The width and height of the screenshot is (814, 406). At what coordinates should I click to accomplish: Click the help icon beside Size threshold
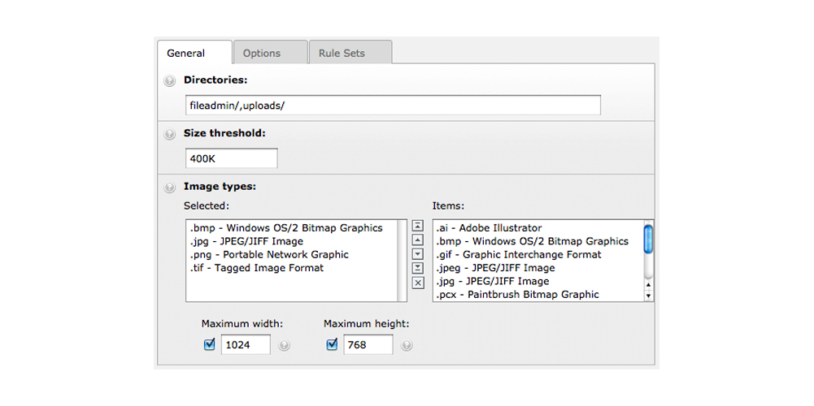[169, 134]
